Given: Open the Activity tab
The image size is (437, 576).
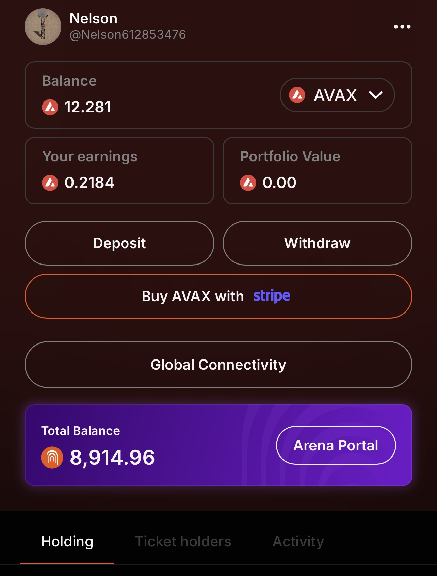Looking at the screenshot, I should pyautogui.click(x=298, y=541).
